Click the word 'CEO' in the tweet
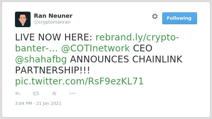 pos(143,48)
